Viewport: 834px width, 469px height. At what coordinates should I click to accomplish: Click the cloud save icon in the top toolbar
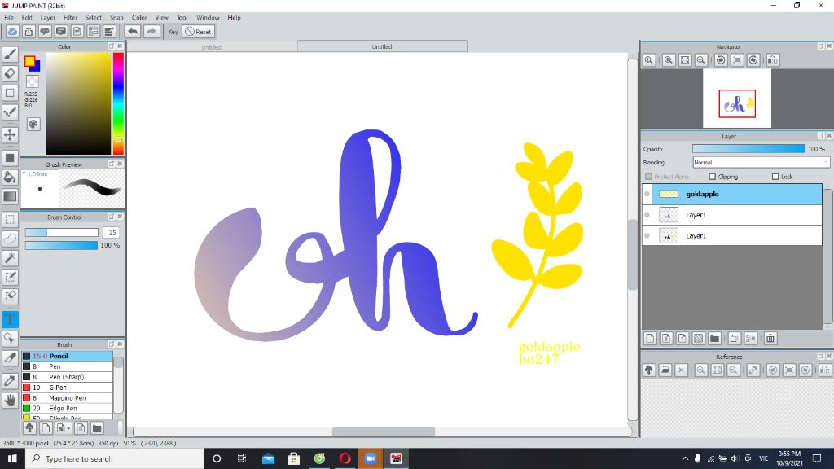pyautogui.click(x=12, y=32)
